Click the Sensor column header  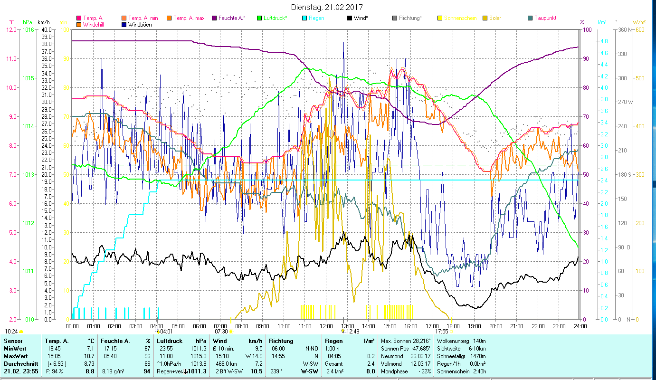12,341
